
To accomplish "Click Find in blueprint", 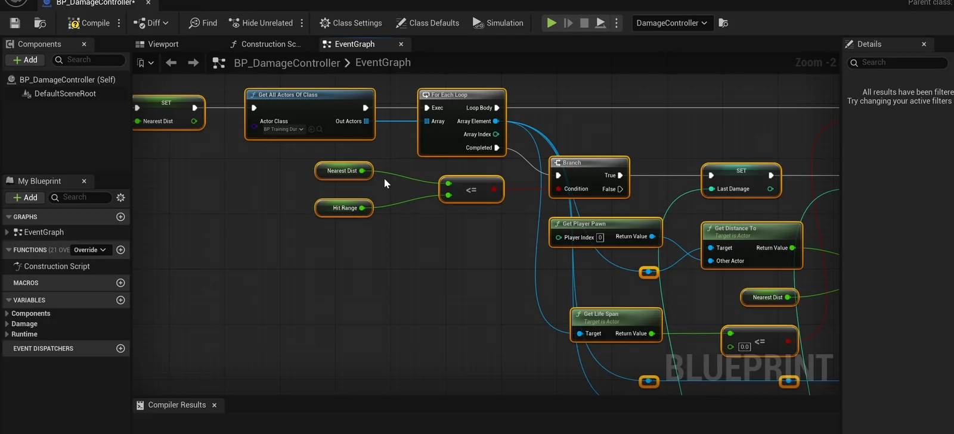I will coord(203,23).
